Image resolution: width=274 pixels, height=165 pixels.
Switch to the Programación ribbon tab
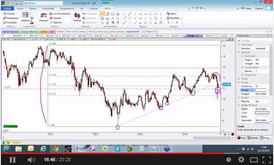(x=67, y=8)
